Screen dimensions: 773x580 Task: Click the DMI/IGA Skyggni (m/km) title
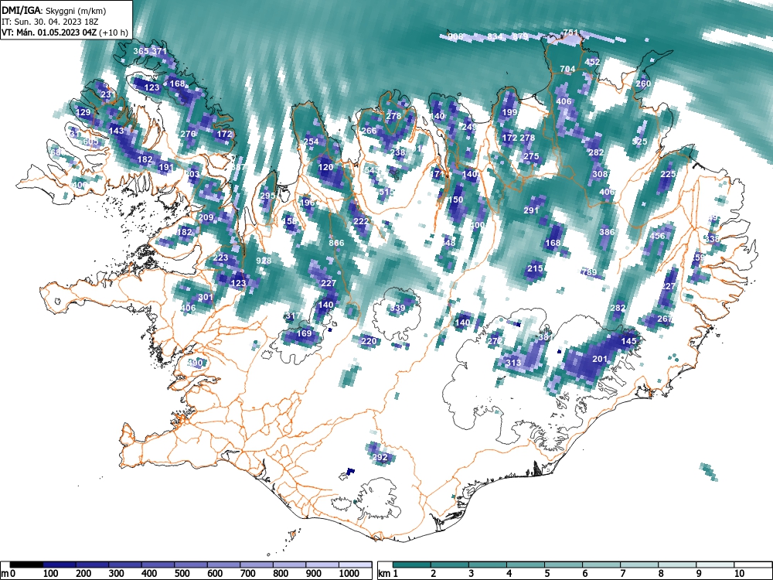click(54, 10)
